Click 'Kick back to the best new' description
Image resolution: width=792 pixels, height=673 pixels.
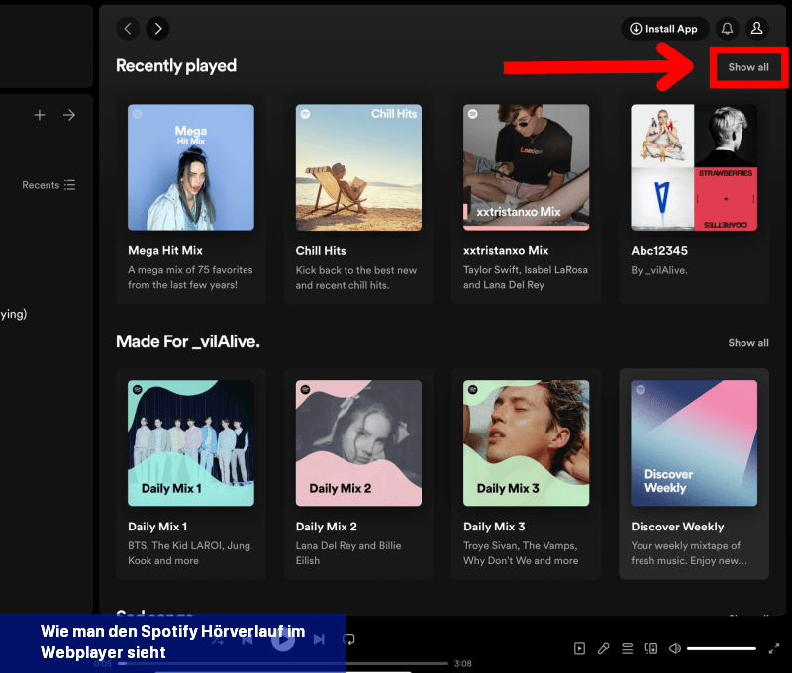click(x=356, y=270)
